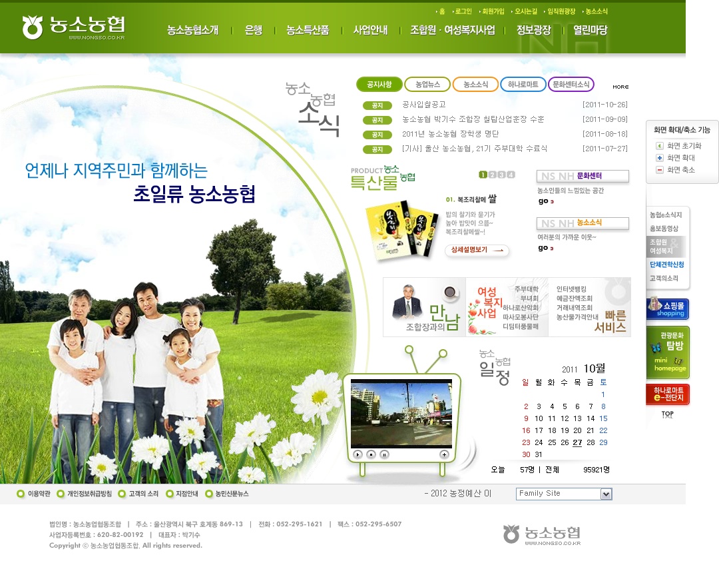The image size is (719, 567).
Task: Click the 상세설명보기 button
Action: pos(477,250)
